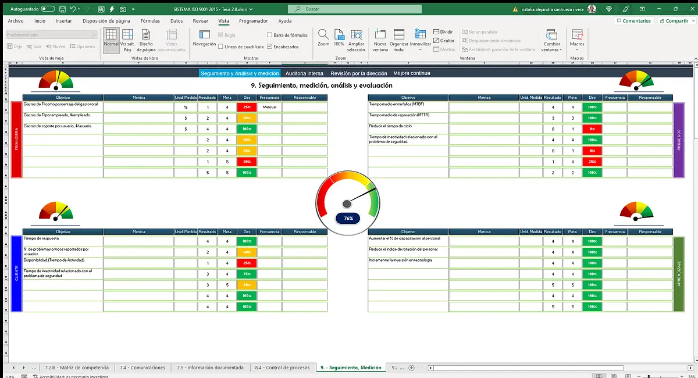Open Page Break Preview (Ver salt. Pág.)

(x=127, y=40)
